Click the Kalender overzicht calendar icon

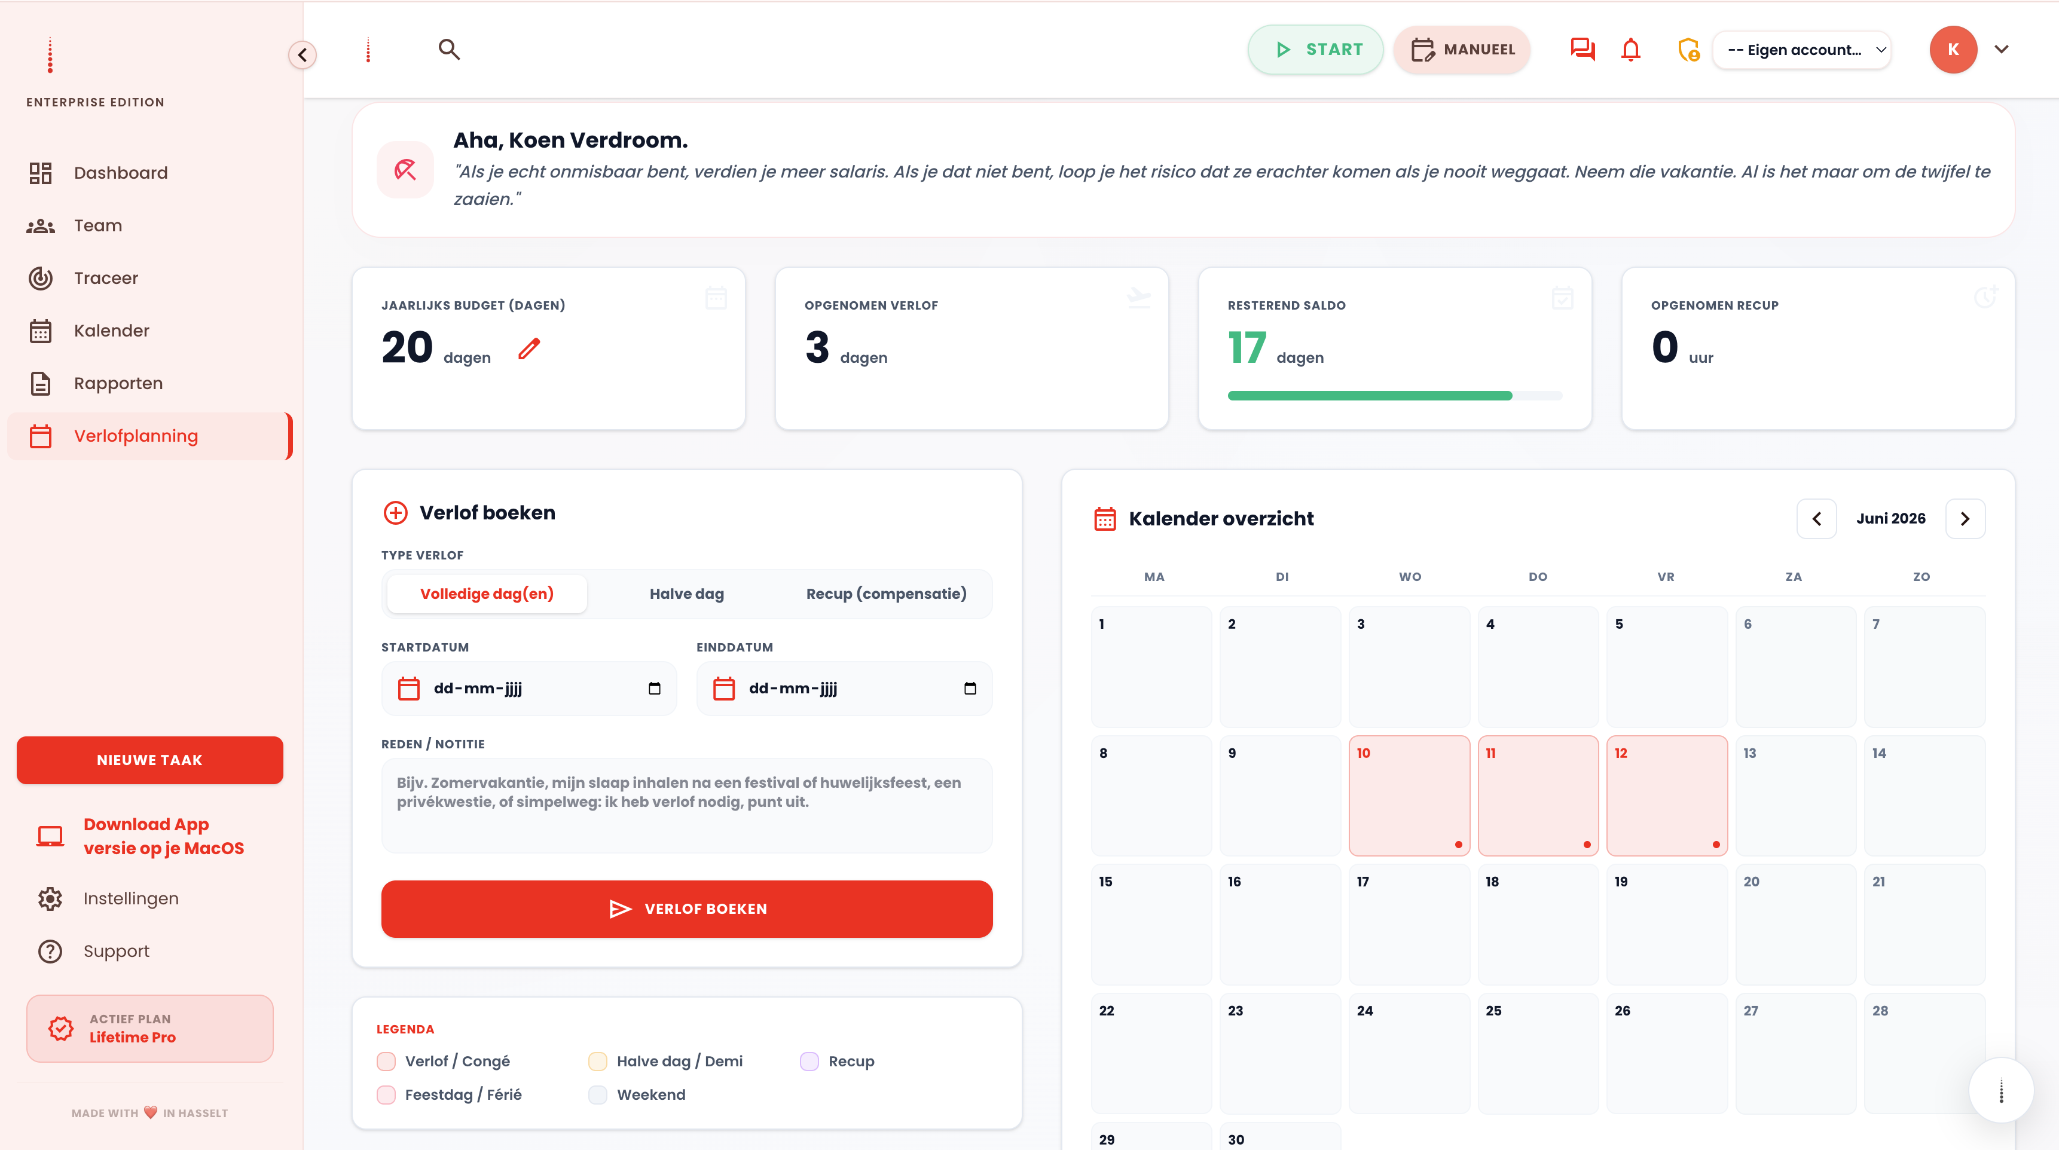[1105, 519]
